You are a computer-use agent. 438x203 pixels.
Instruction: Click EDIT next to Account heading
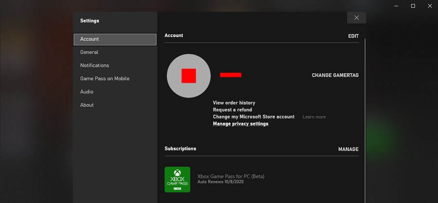(x=353, y=36)
